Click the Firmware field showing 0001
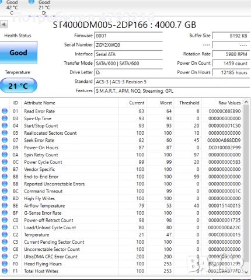 pos(128,36)
